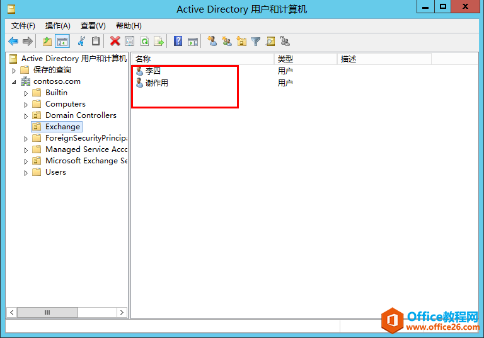Expand the Users container

(26, 173)
